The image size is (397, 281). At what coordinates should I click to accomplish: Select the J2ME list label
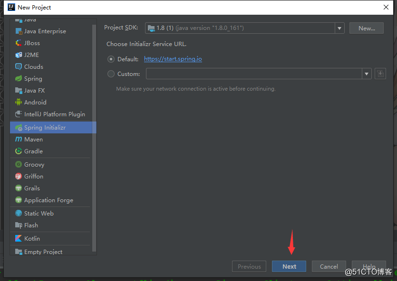tap(32, 55)
